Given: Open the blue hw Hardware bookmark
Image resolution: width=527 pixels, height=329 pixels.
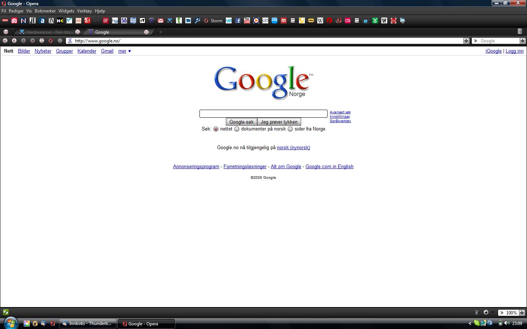Looking at the screenshot, I should pyautogui.click(x=115, y=21).
